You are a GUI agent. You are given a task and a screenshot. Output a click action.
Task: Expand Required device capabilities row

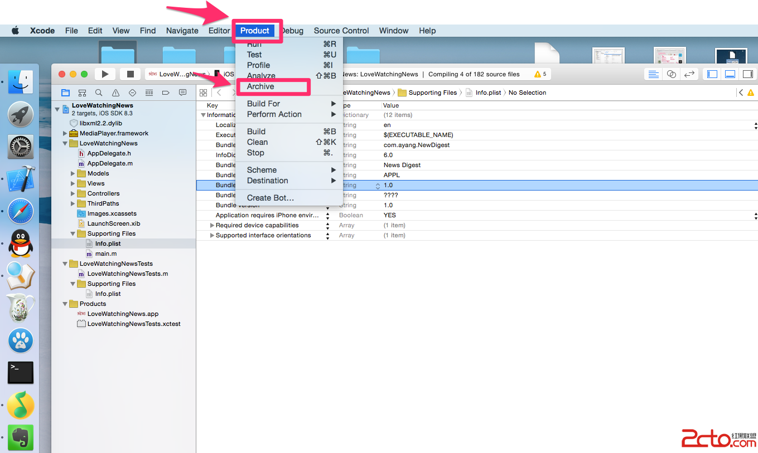click(x=212, y=226)
